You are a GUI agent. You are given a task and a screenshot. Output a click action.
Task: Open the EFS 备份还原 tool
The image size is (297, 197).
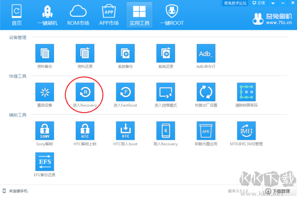pos(45,161)
